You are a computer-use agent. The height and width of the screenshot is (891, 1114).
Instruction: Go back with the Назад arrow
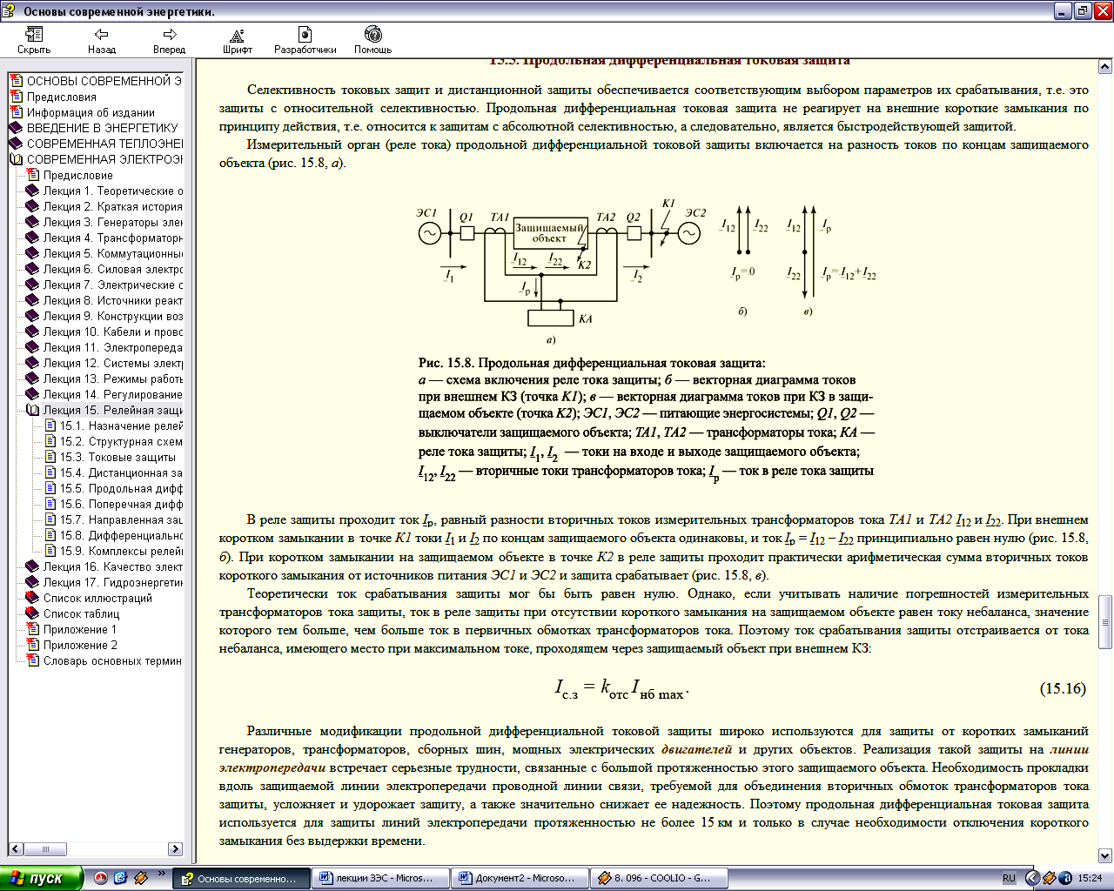(102, 40)
